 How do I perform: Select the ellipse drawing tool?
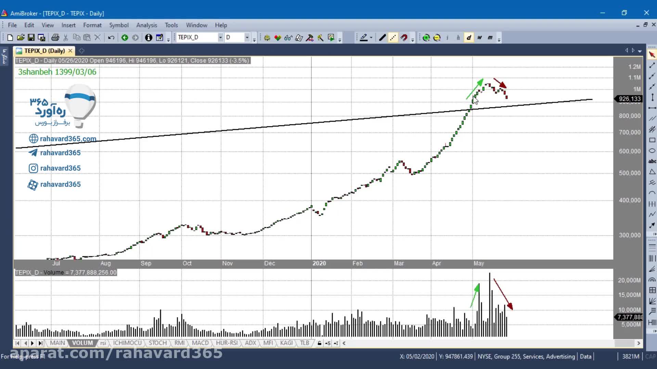click(x=652, y=151)
